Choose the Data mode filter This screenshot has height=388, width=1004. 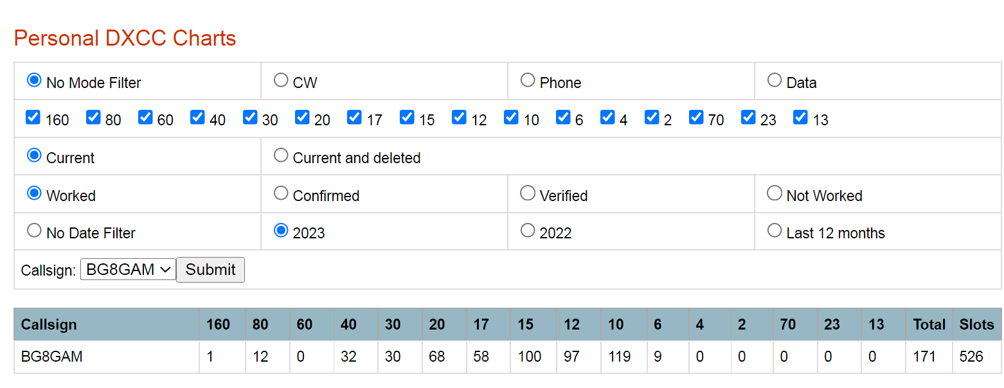[x=775, y=80]
